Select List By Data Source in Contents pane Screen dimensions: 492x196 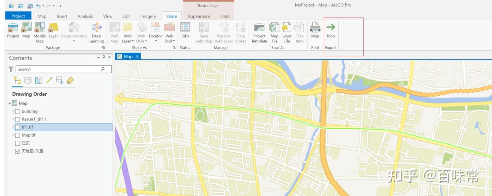point(28,80)
